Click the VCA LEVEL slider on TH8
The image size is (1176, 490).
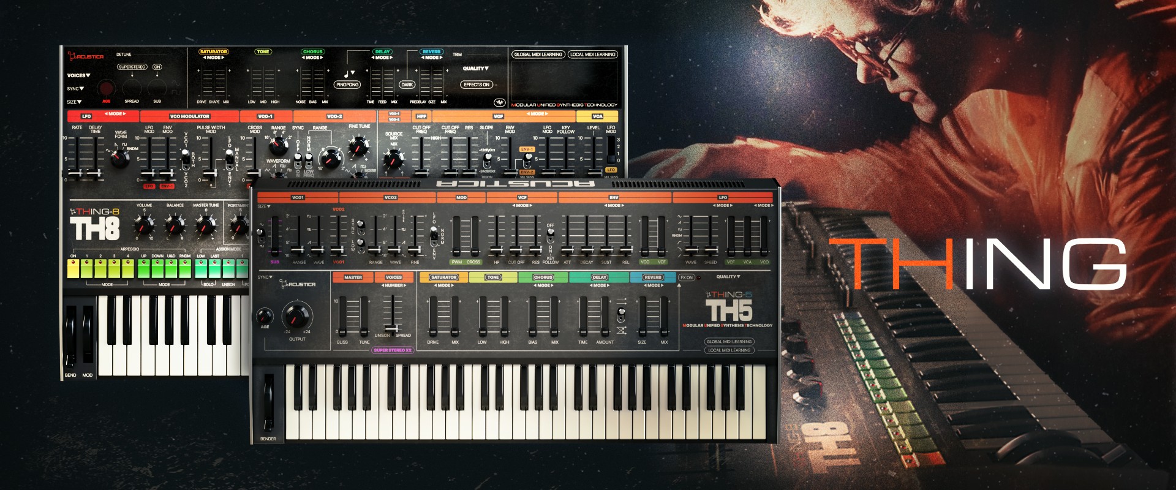coord(594,156)
